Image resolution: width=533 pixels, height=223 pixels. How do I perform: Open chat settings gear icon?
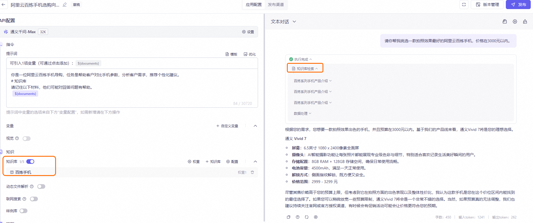(x=515, y=22)
